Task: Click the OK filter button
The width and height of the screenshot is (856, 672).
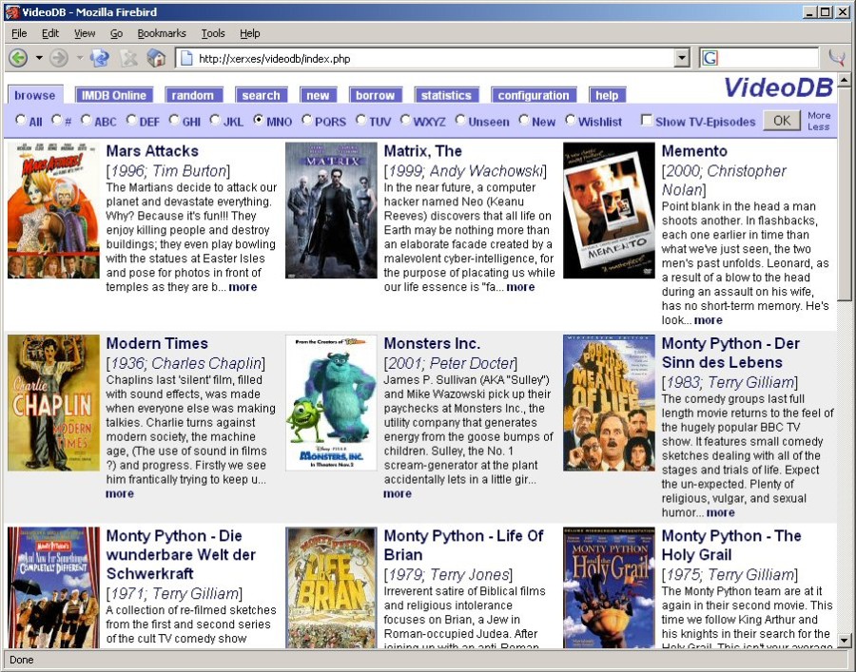Action: (x=782, y=121)
